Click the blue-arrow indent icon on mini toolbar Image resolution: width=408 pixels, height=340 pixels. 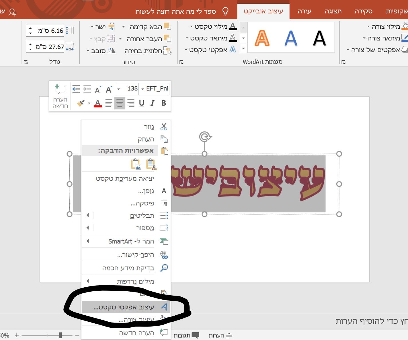coord(76,89)
